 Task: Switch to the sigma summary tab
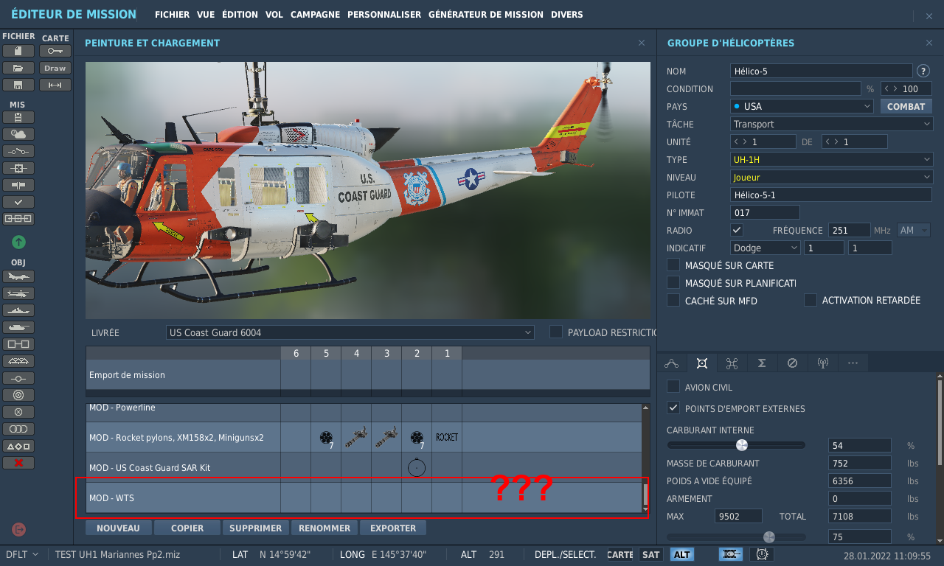pyautogui.click(x=762, y=363)
